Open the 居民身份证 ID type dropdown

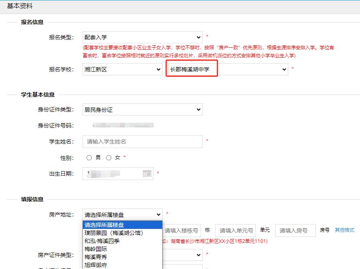pos(142,109)
